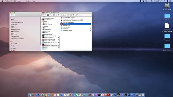Viewport: 173px width, 97px height.
Task: Expand Adobe Creative Cloud folder arrow
Action: tap(58, 39)
